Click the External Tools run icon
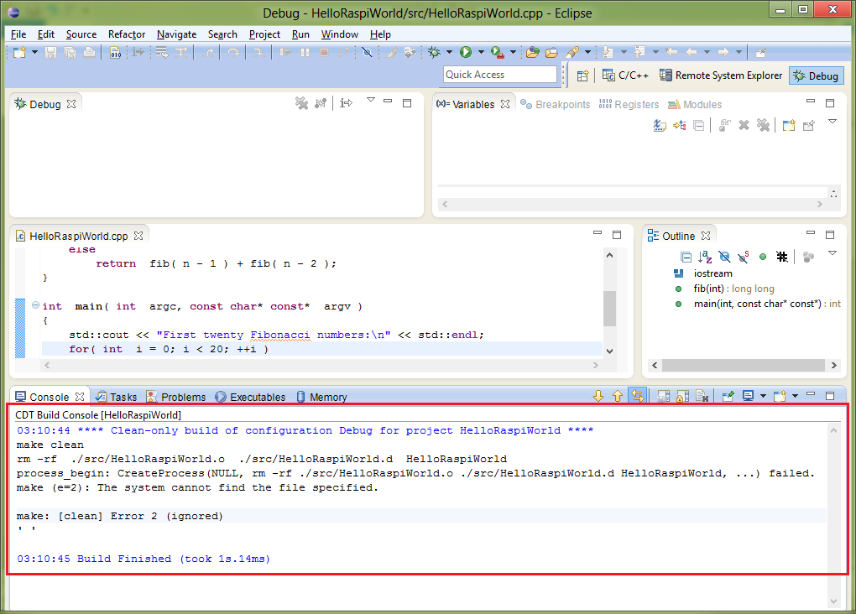The width and height of the screenshot is (856, 614). coord(497,52)
